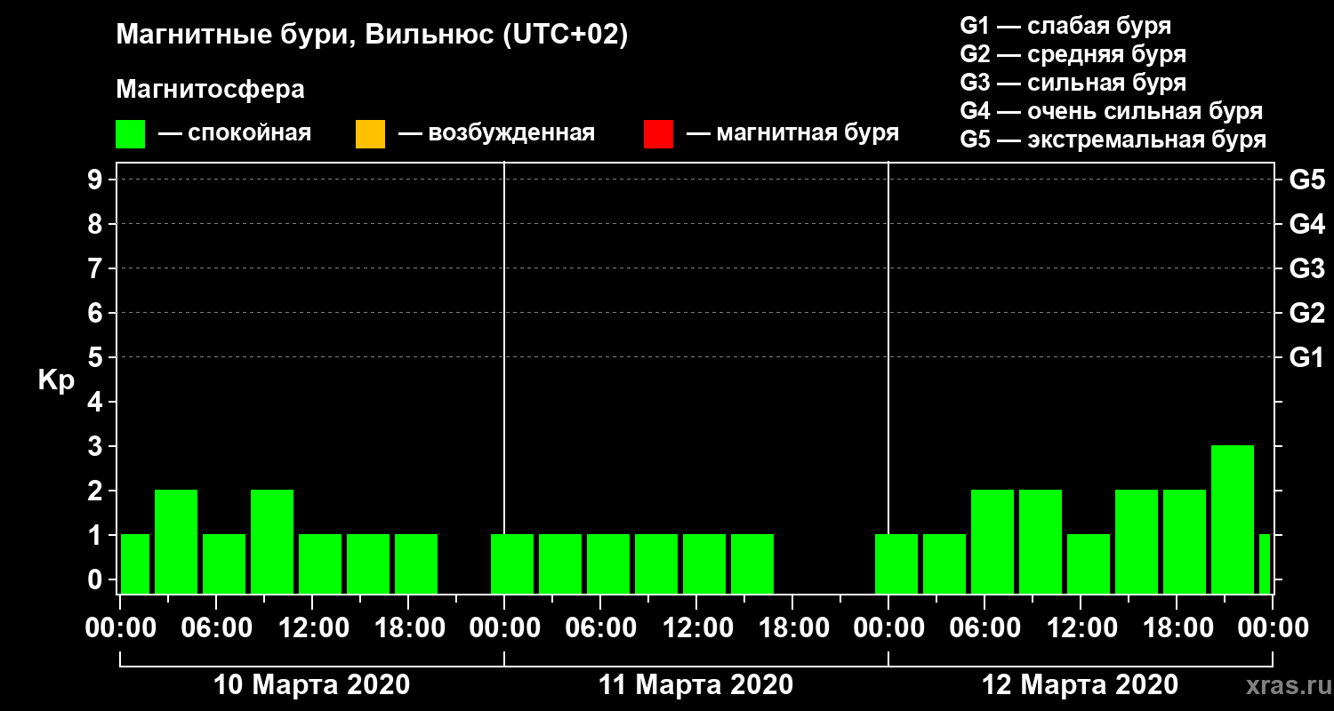Click the 'Магнитосфера' heading
1334x711 pixels.
coord(211,90)
